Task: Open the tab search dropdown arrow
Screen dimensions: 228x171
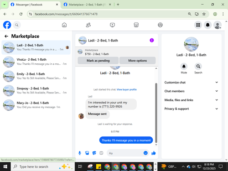Action: [x=5, y=5]
